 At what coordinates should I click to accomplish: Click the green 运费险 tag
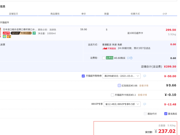point(109,58)
